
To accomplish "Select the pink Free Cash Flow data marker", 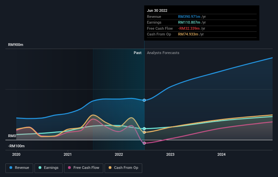I will click(x=144, y=143).
